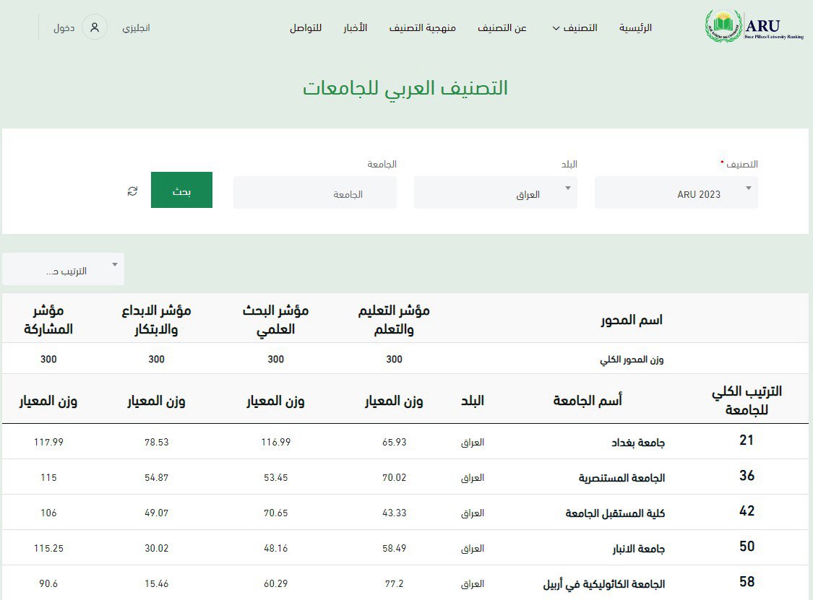Click the مؤشر الابداع والابتكار column header
This screenshot has height=600, width=813.
[x=156, y=320]
